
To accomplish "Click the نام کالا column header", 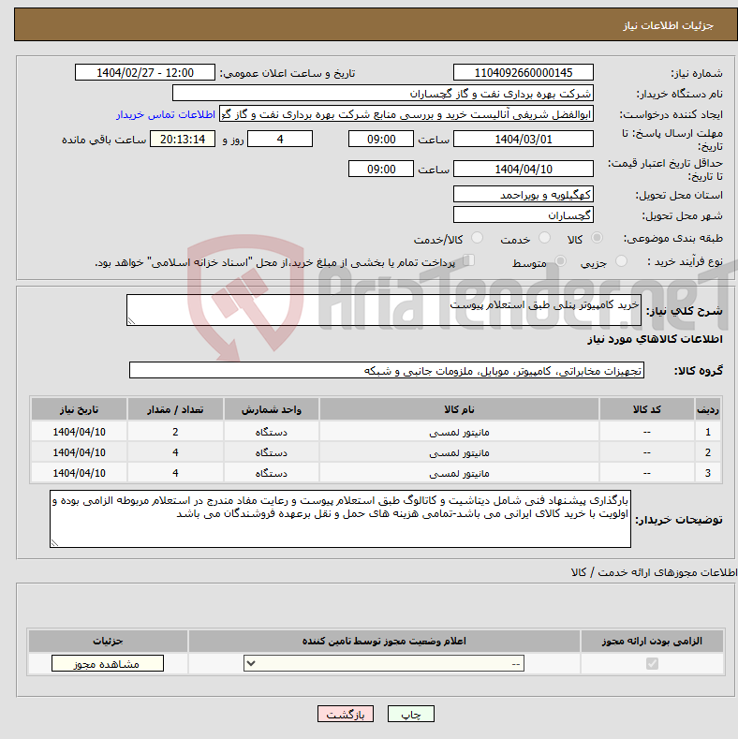I will 459,409.
